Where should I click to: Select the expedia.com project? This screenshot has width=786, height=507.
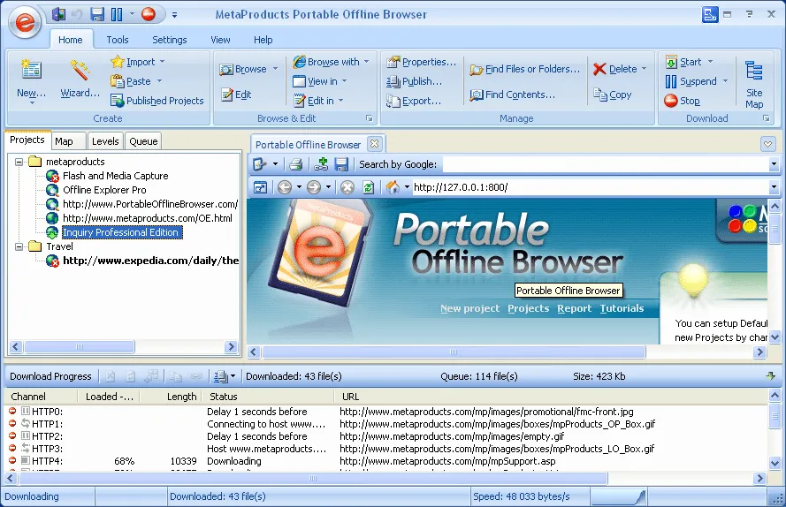[150, 261]
